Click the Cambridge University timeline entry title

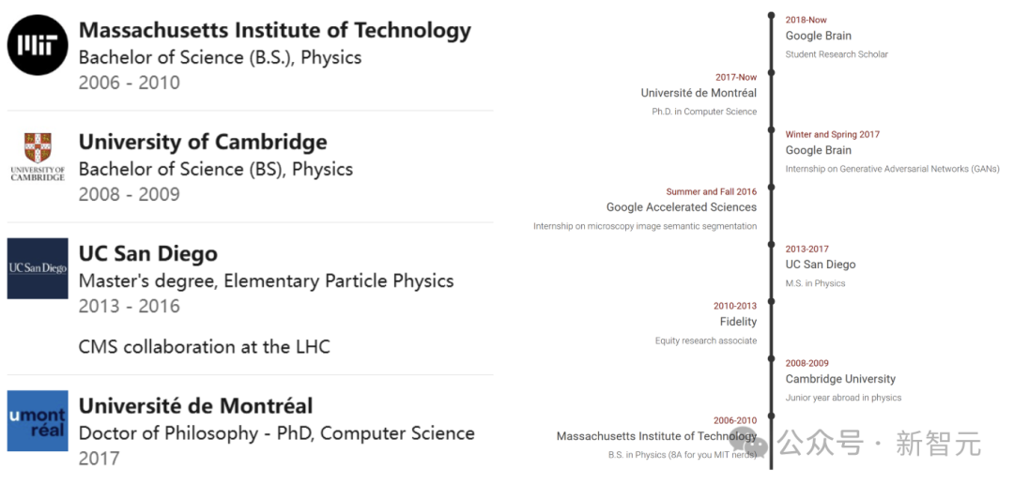point(840,379)
